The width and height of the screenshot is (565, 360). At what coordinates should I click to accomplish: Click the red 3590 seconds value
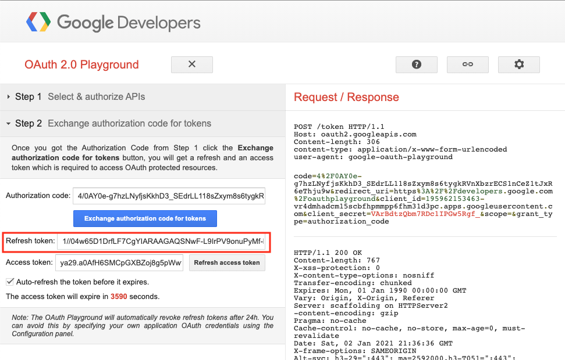(x=119, y=297)
